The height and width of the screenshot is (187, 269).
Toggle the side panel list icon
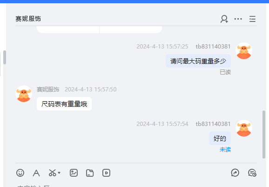[x=252, y=19]
